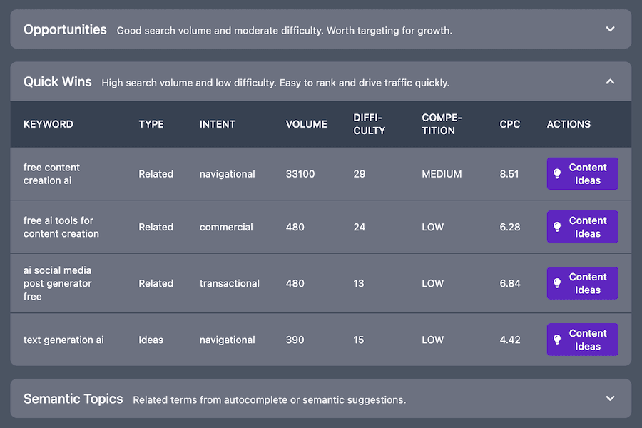Viewport: 642px width, 428px height.
Task: Expand the Opportunities section
Action: [x=610, y=29]
